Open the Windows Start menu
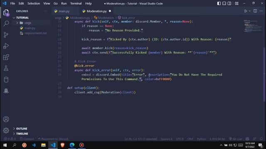 click(5, 145)
